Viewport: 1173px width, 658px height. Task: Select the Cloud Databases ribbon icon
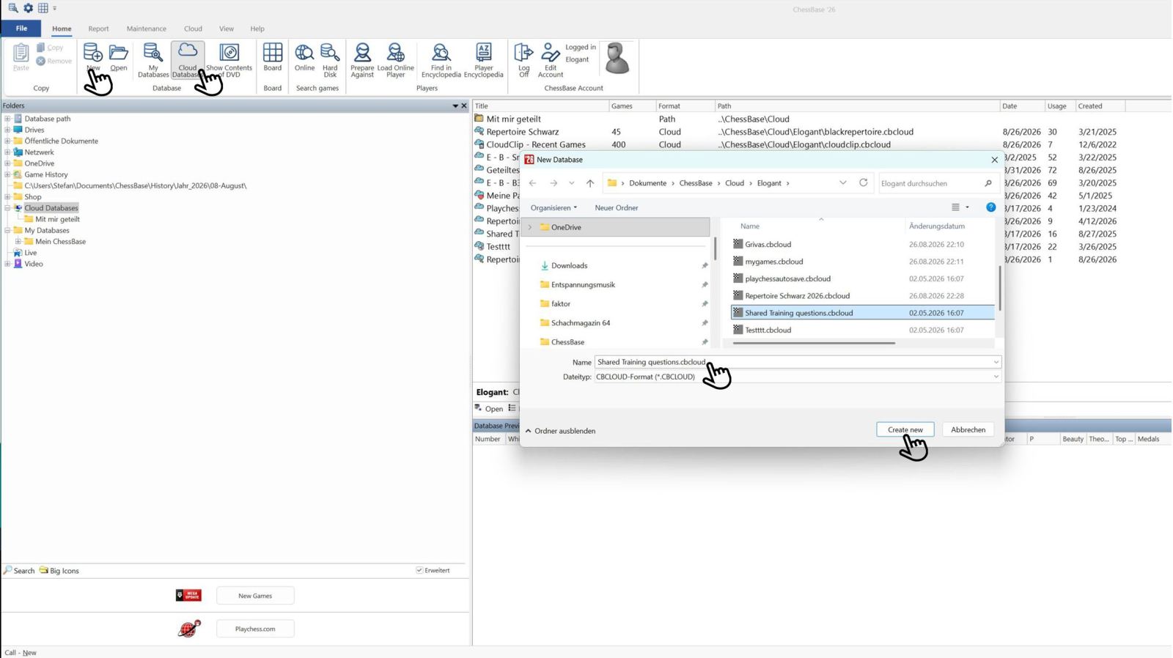pyautogui.click(x=188, y=51)
